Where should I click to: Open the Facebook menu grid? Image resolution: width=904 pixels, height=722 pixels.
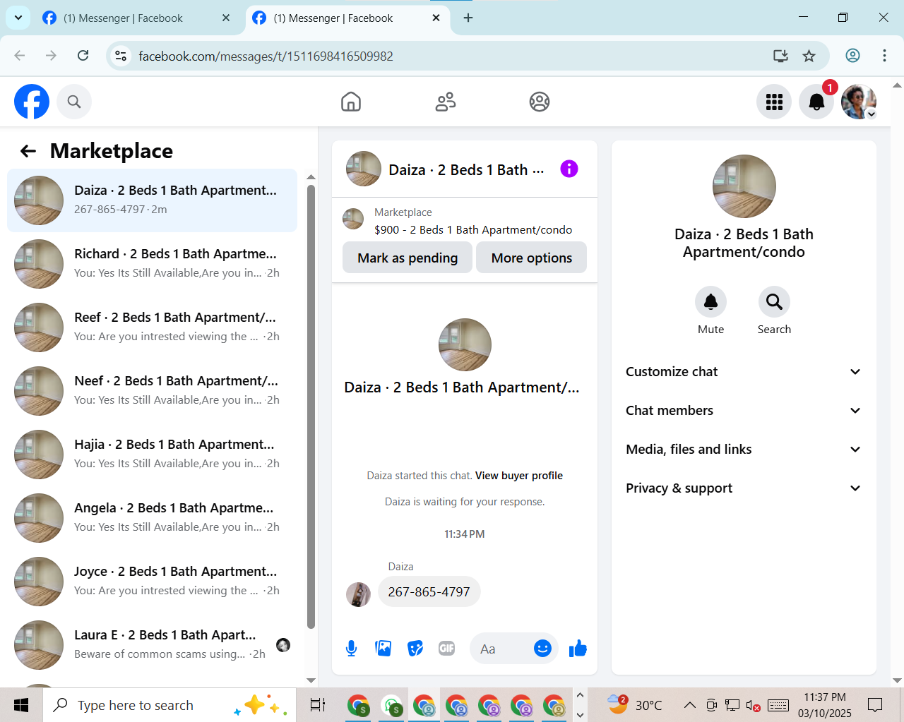[774, 102]
